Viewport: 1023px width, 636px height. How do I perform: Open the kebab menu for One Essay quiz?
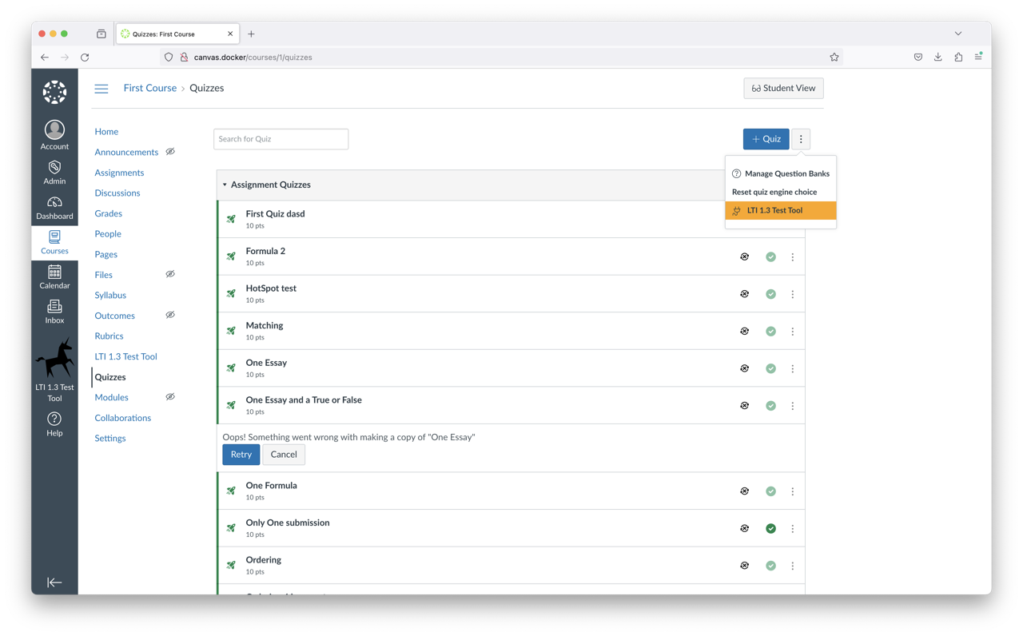[792, 368]
